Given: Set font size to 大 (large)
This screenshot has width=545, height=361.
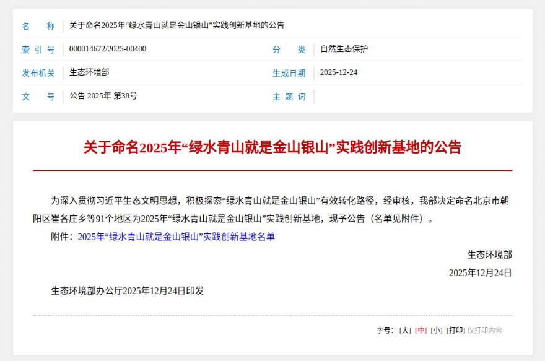Looking at the screenshot, I should (x=405, y=330).
